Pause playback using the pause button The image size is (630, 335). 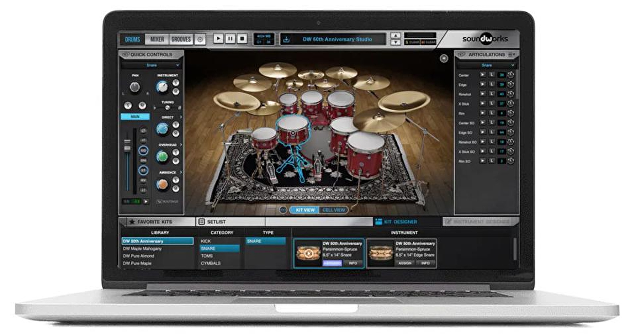click(x=230, y=39)
